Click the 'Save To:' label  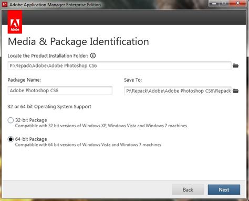click(133, 80)
